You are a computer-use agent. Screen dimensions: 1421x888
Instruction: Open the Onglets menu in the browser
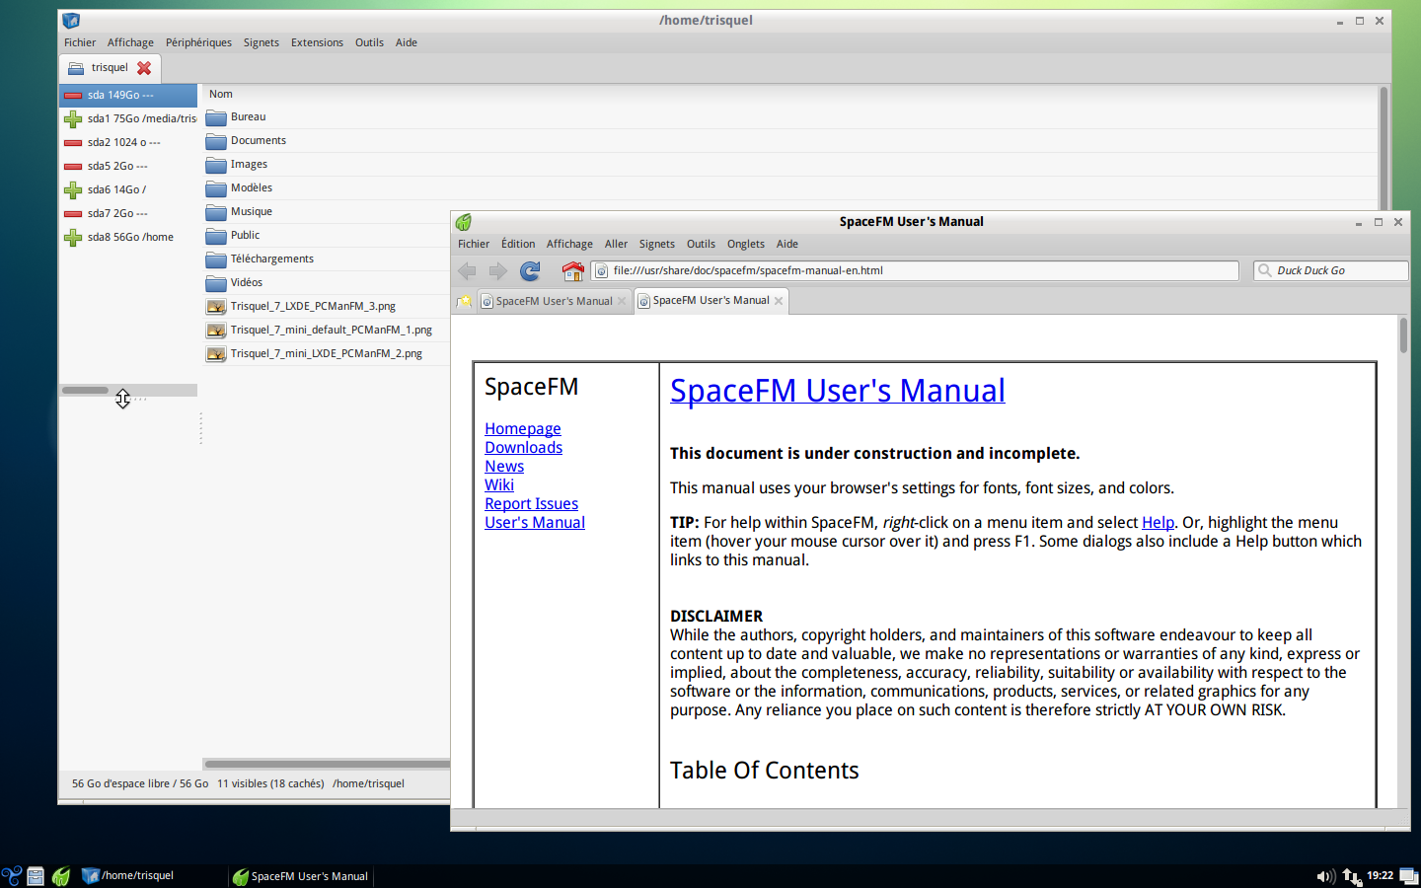click(746, 244)
